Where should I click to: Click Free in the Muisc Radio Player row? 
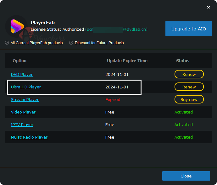110,137
